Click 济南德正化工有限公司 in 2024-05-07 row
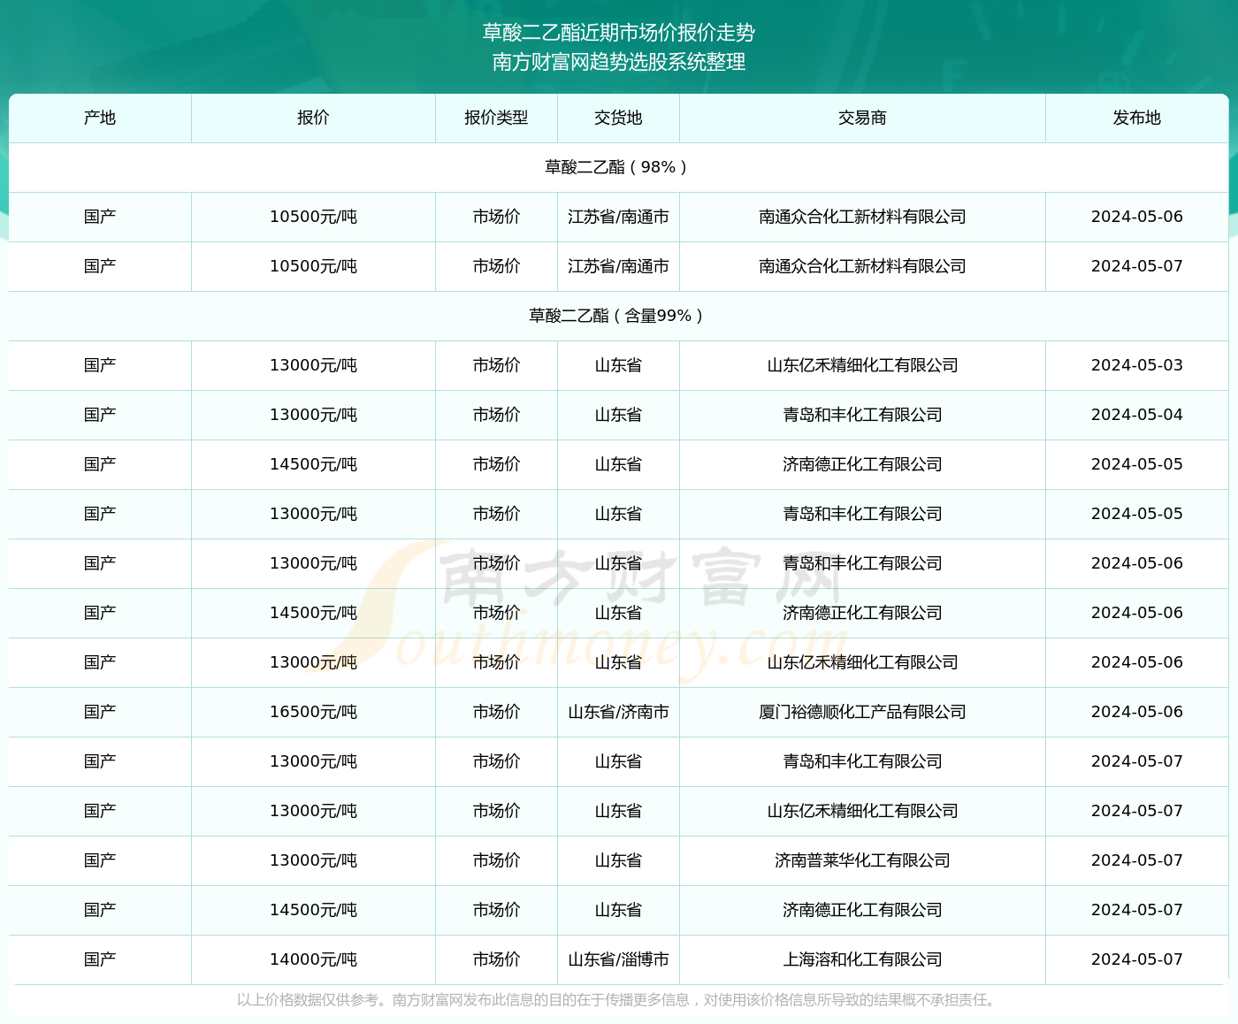The image size is (1238, 1024). 862,910
